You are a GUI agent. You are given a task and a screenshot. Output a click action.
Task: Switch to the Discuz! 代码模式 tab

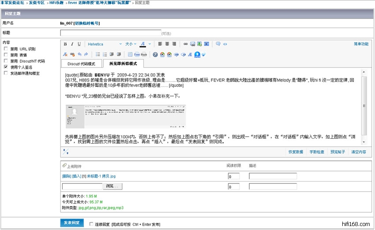coord(82,64)
